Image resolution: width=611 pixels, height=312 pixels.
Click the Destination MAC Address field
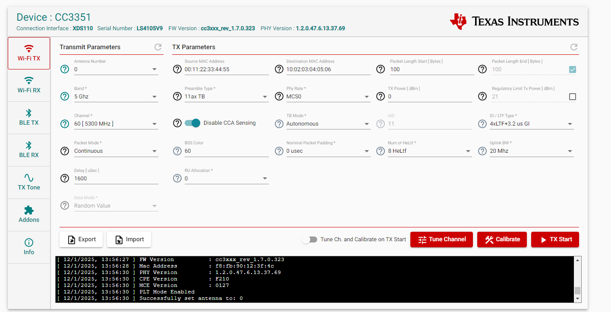(328, 69)
